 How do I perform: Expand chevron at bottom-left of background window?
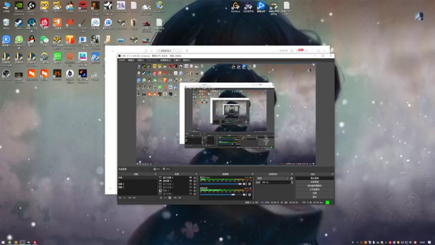(x=110, y=188)
